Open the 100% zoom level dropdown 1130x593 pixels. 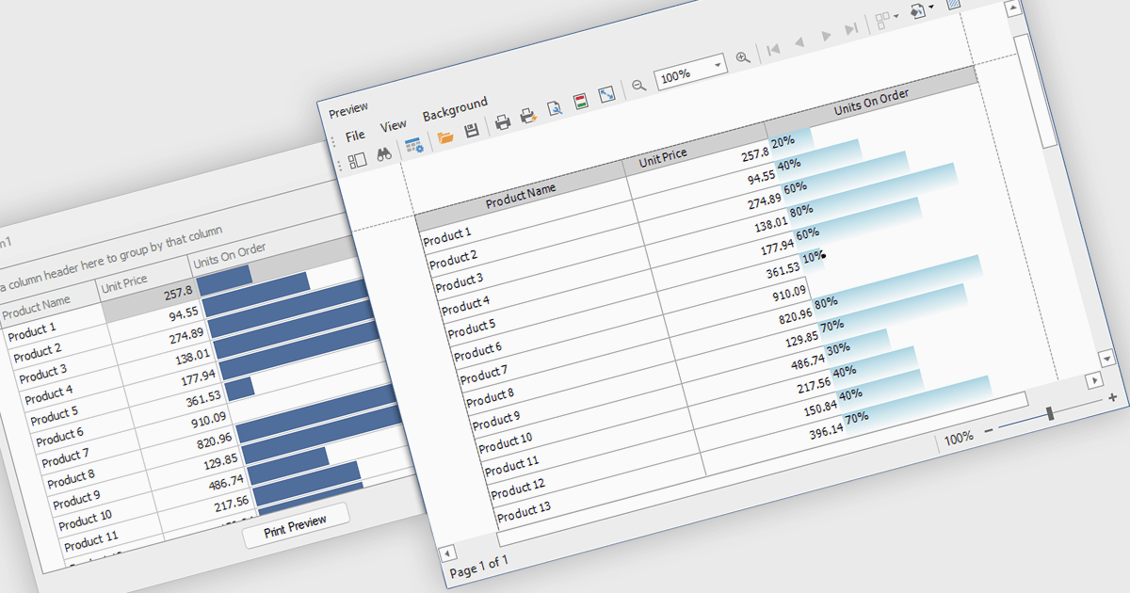coord(718,65)
